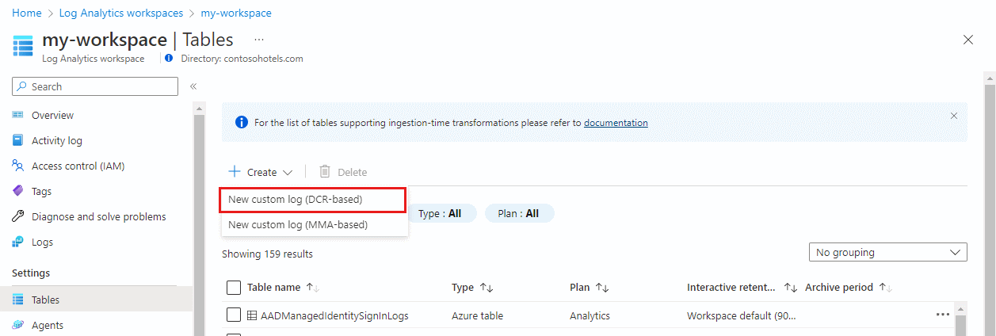Navigate to Log Analytics workspaces breadcrumb
The height and width of the screenshot is (336, 996).
(x=120, y=13)
